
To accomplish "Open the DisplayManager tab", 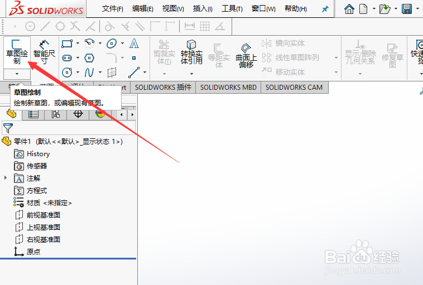I will pyautogui.click(x=100, y=114).
